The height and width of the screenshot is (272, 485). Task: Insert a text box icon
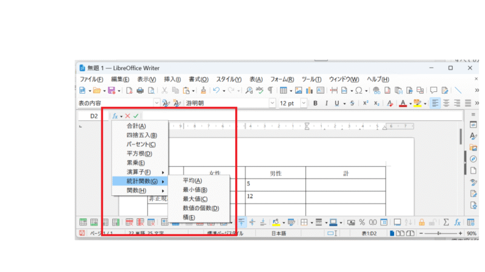(x=321, y=90)
